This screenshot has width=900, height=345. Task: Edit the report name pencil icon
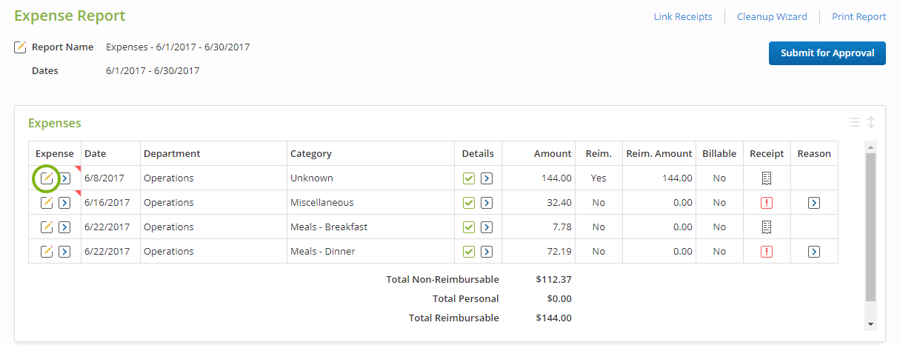20,47
